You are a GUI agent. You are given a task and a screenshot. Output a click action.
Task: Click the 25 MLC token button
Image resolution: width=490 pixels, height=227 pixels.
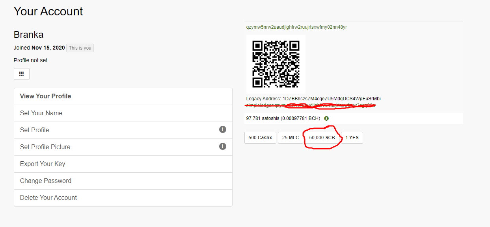291,138
